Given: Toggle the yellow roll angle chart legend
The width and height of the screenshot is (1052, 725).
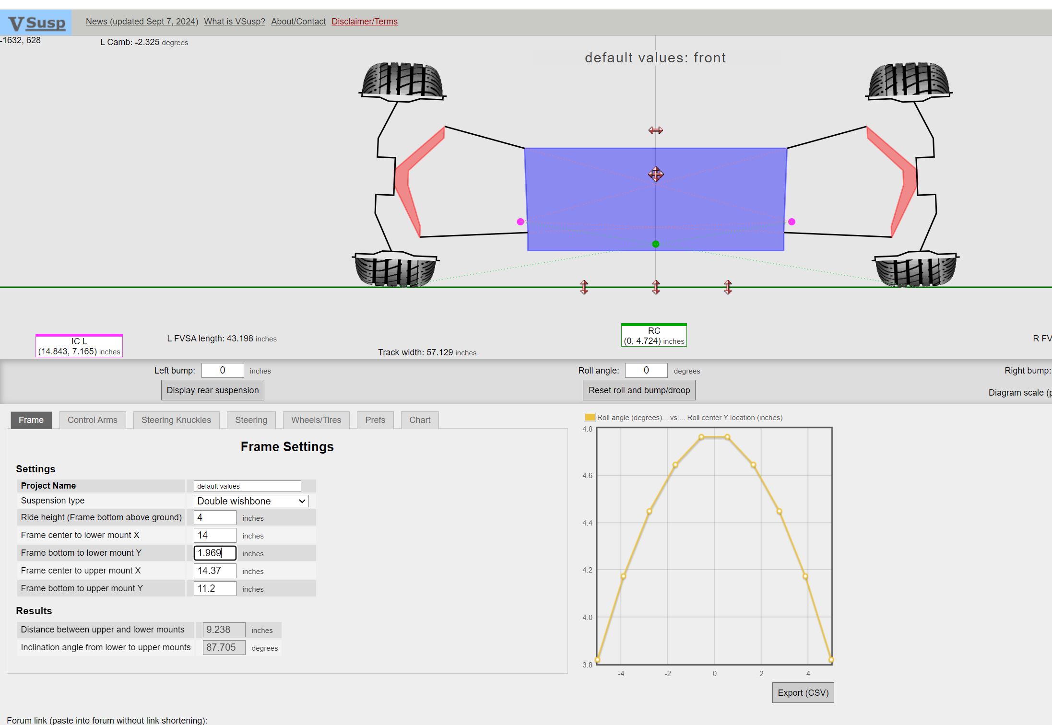Looking at the screenshot, I should tap(590, 417).
